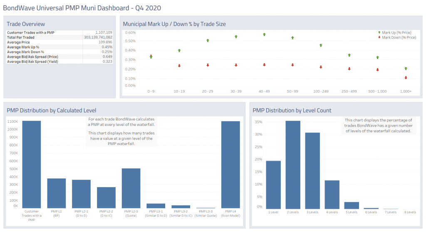Click the 6 Levels bar
Screen dimensions: 426x232
coord(371,208)
